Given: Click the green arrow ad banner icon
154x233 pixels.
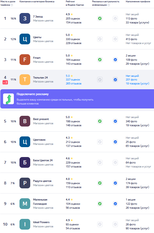Looking at the screenshot, I should [8, 99].
